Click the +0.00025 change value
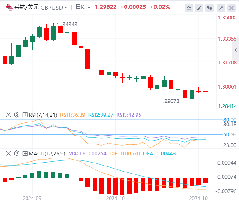 [x=133, y=7]
